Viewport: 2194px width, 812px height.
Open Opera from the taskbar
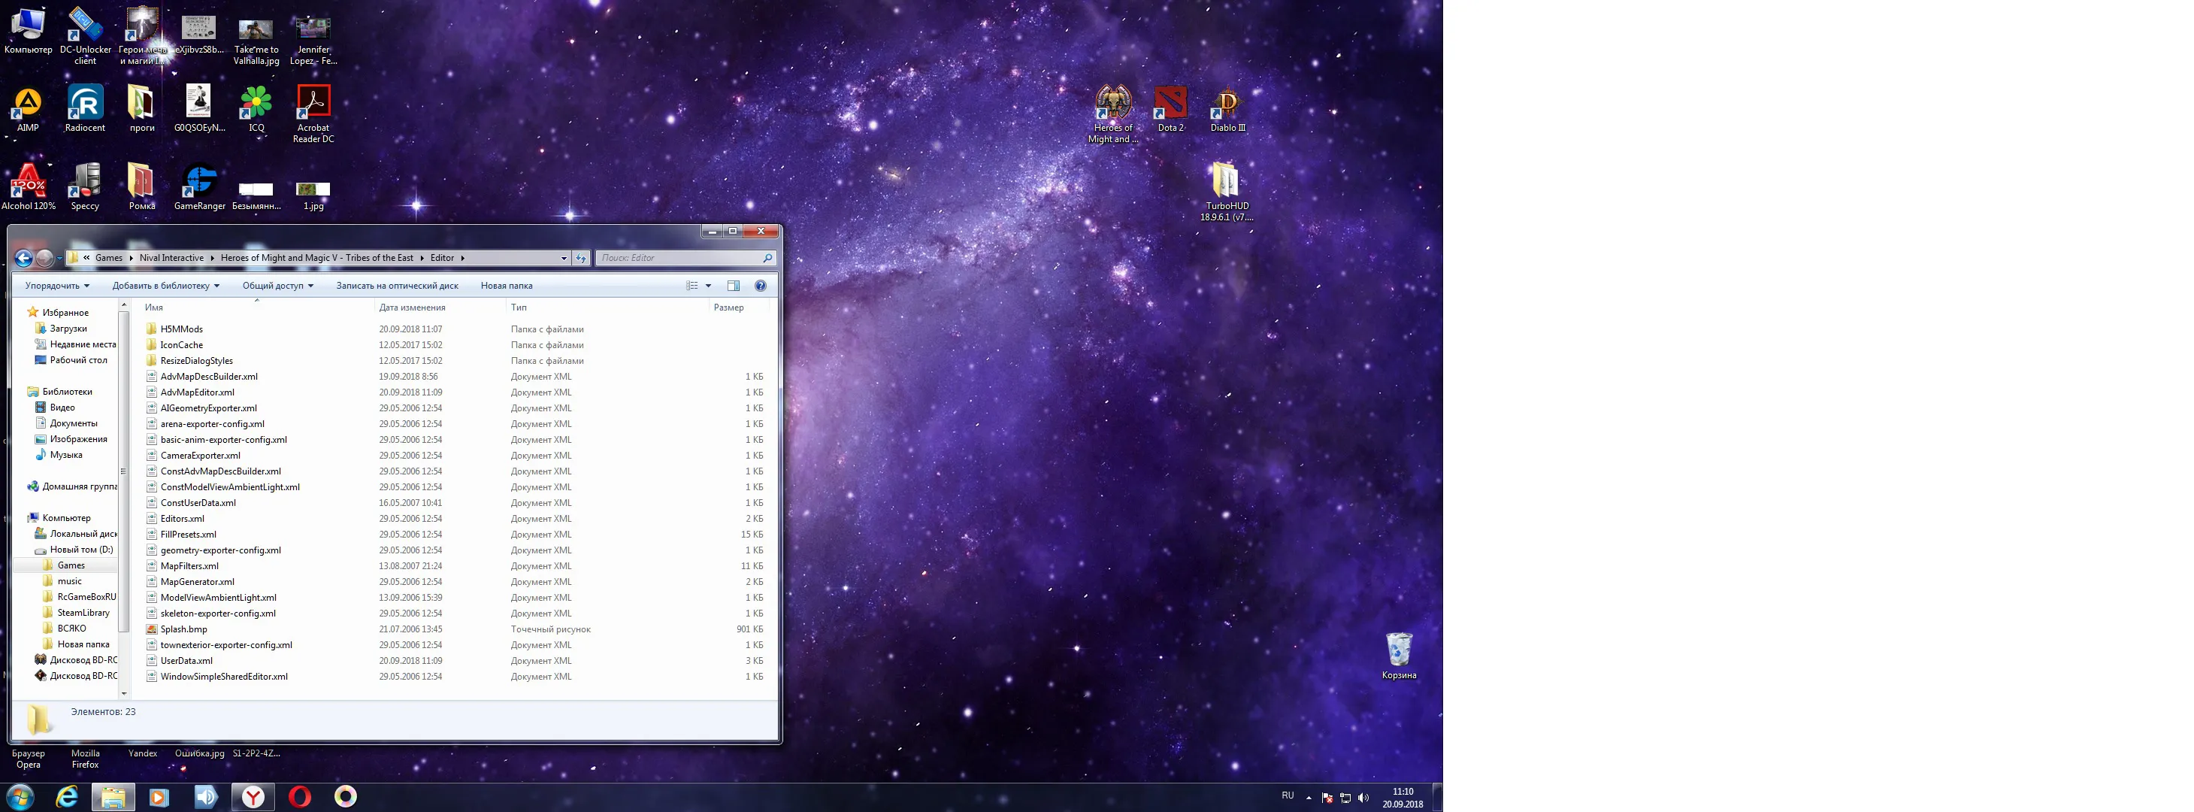[x=300, y=798]
